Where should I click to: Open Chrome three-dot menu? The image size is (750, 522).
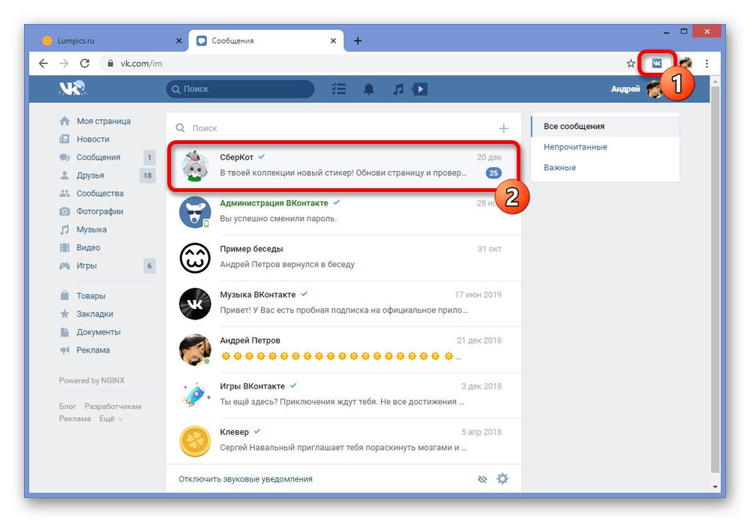(706, 63)
